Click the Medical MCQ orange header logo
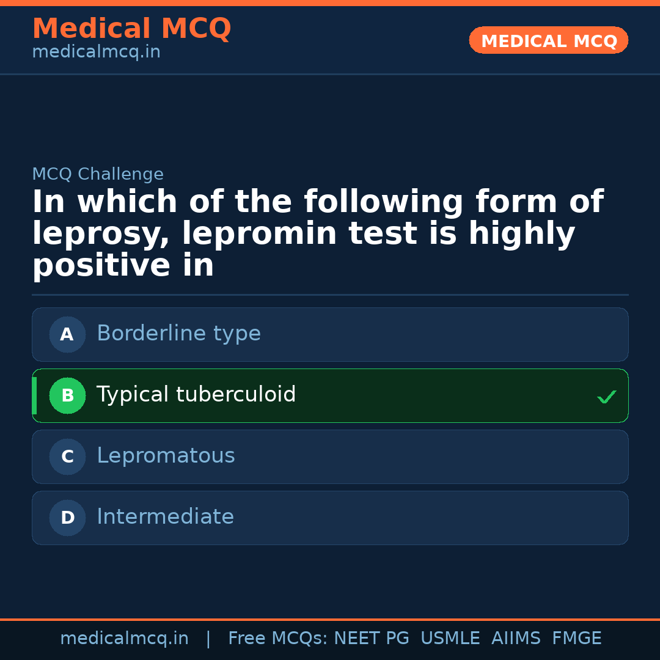Image resolution: width=660 pixels, height=660 pixels. pos(131,28)
